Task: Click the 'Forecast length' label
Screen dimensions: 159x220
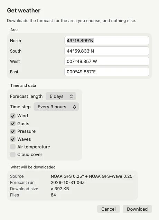Action: [26, 97]
